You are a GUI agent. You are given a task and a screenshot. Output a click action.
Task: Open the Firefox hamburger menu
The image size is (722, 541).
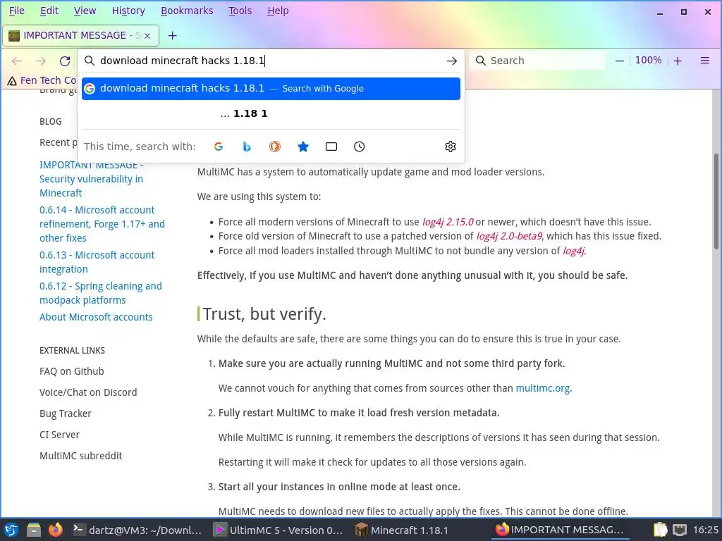tap(705, 61)
